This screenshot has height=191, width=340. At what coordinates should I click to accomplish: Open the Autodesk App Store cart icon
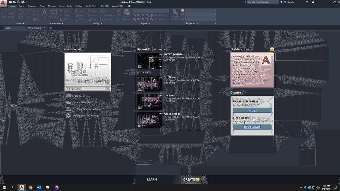[x=307, y=2]
